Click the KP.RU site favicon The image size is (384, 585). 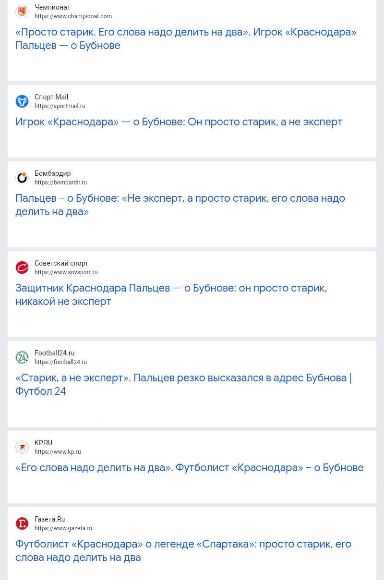(x=22, y=447)
